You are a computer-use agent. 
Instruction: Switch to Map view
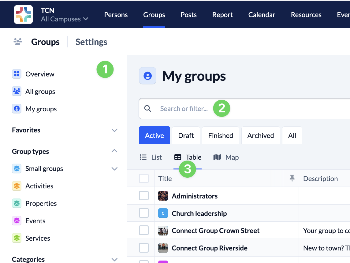[226, 157]
